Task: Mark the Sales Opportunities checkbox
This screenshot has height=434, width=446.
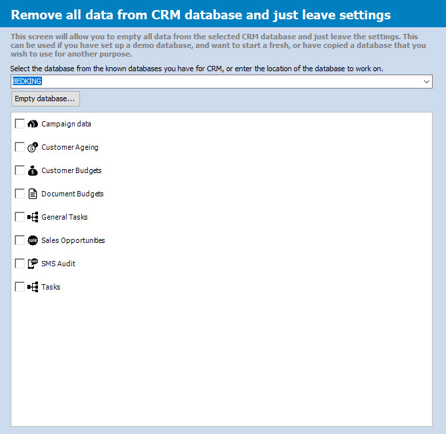Action: pos(20,240)
